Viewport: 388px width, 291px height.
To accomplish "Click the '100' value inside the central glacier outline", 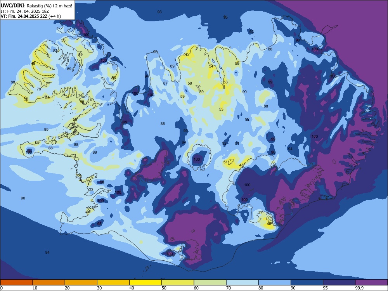I will click(197, 159).
